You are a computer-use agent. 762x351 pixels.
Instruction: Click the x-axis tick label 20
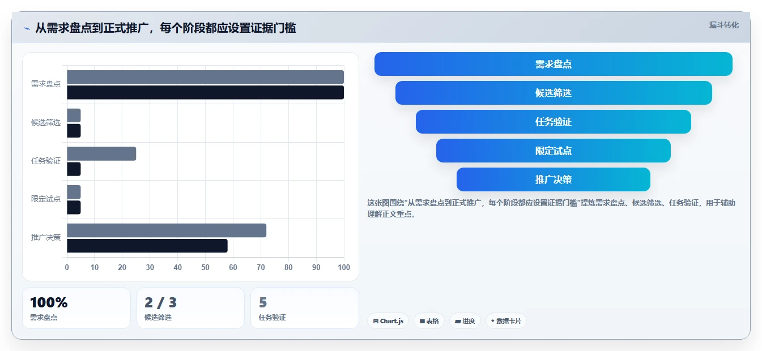(x=122, y=268)
